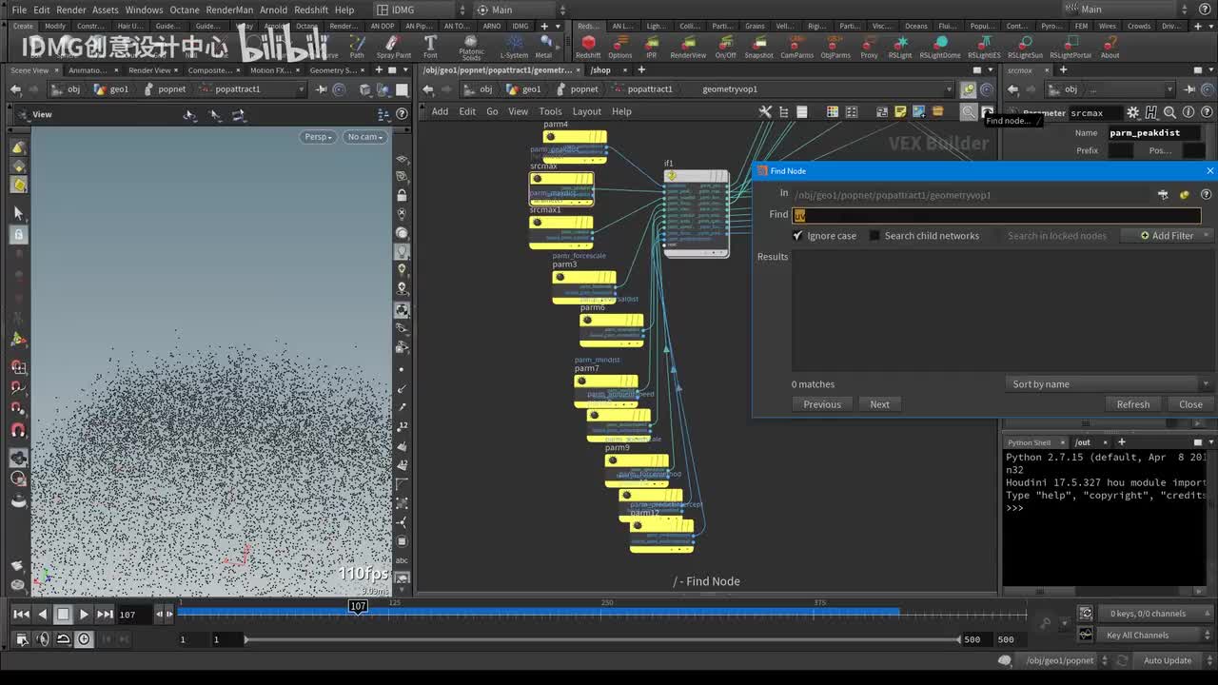Uncheck the Ignore case checkbox
The width and height of the screenshot is (1218, 685).
tap(797, 236)
